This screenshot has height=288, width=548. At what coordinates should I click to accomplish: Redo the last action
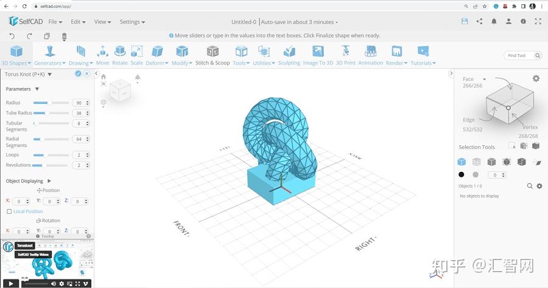coord(29,36)
